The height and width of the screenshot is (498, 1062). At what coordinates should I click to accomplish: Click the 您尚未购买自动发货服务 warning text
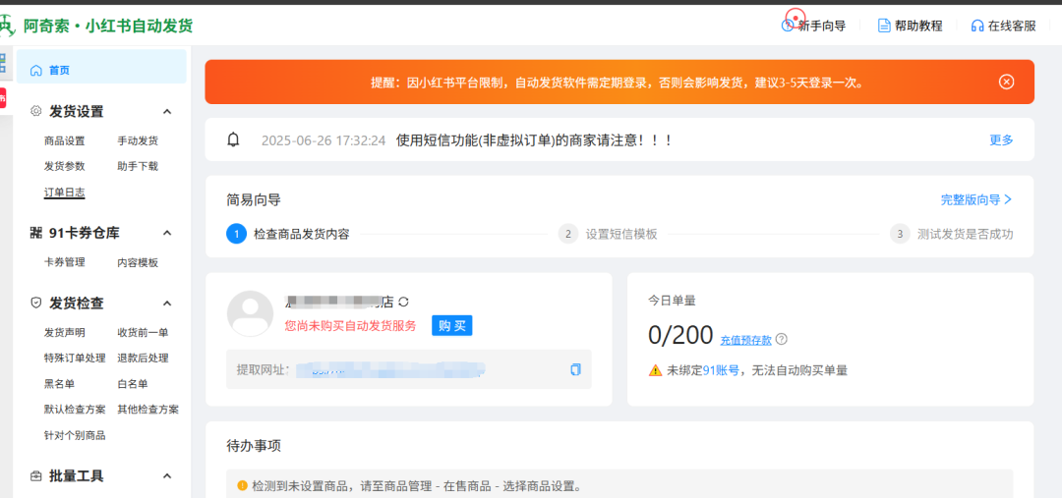click(x=350, y=325)
